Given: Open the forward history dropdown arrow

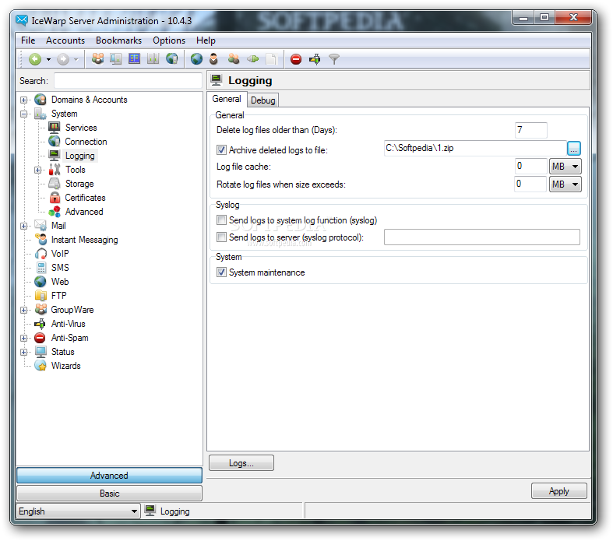Looking at the screenshot, I should 76,60.
